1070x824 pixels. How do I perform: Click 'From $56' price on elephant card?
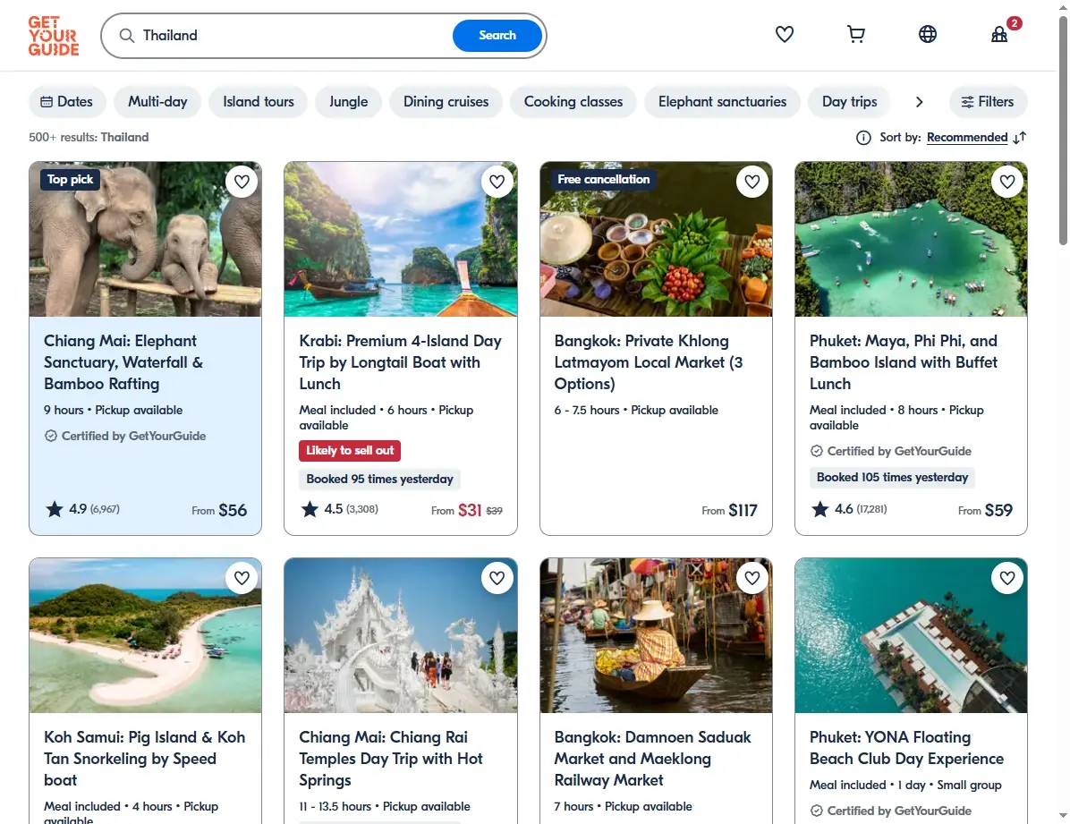click(219, 511)
